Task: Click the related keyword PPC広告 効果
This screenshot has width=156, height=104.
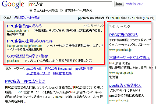Action: pyautogui.click(x=62, y=73)
